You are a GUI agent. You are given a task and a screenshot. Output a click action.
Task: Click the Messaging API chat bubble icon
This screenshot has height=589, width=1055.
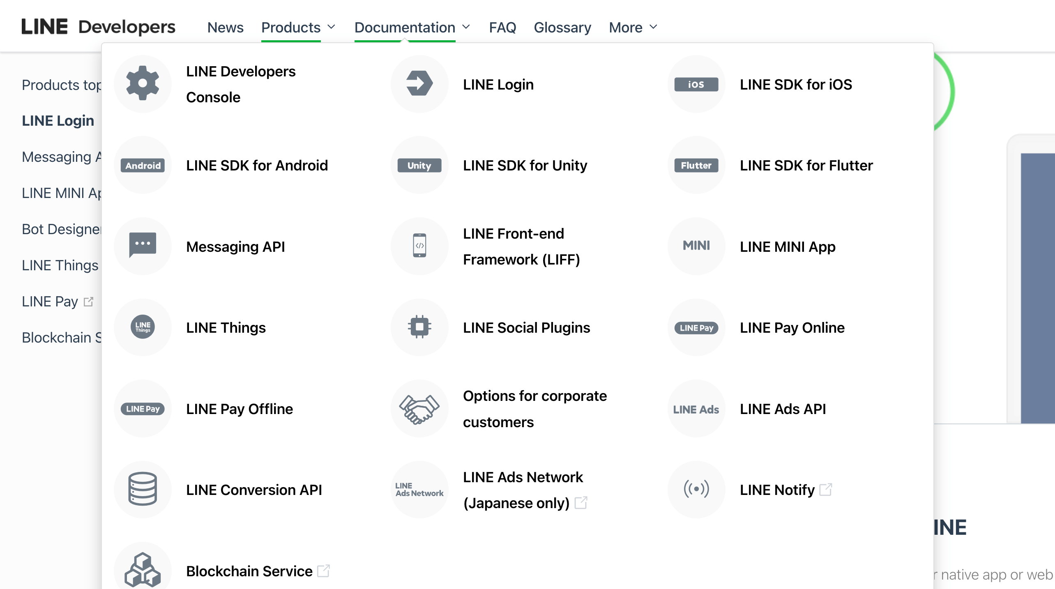143,245
